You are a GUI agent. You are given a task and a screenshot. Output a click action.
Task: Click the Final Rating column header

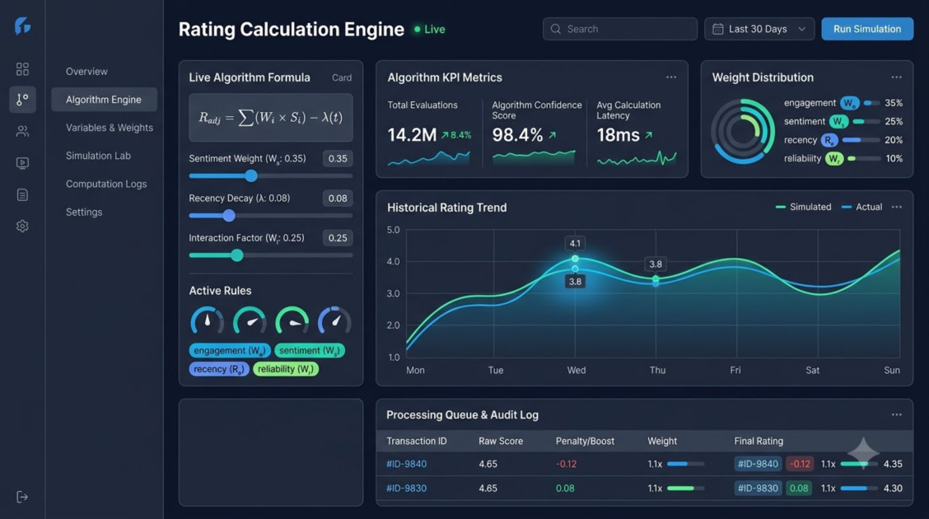point(759,441)
